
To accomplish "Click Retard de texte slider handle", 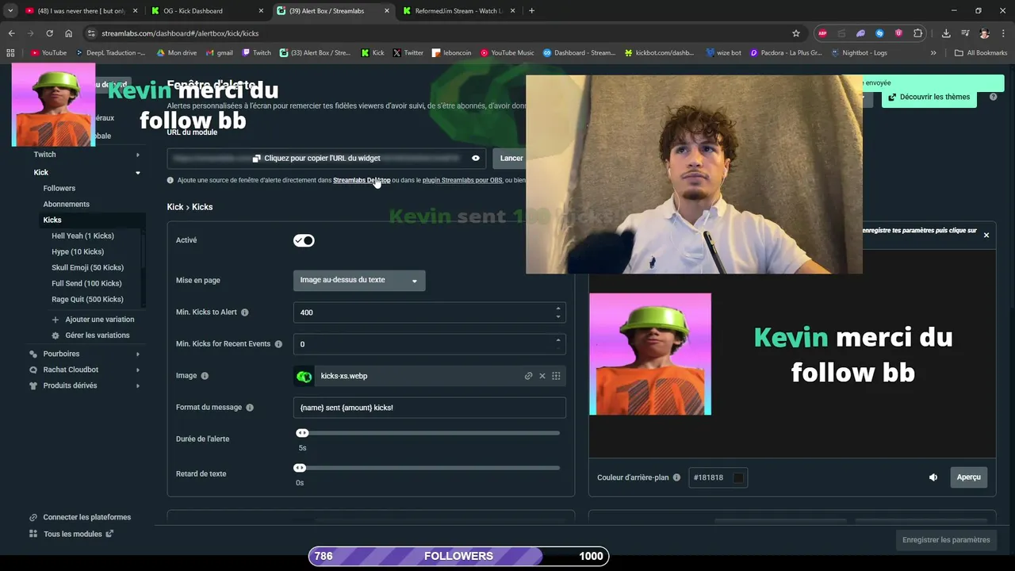I will point(300,468).
